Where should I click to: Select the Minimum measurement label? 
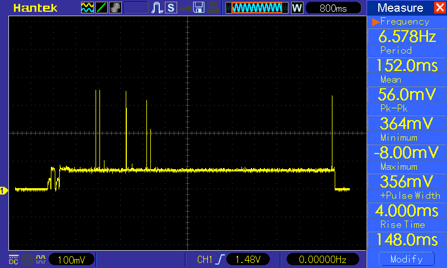click(399, 138)
